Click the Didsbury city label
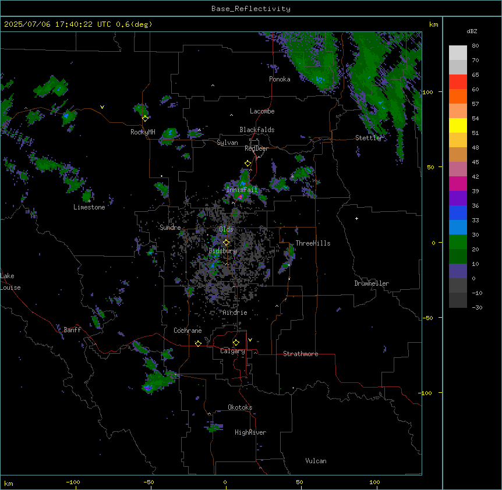Screen dimensions: 502x490 (x=223, y=251)
